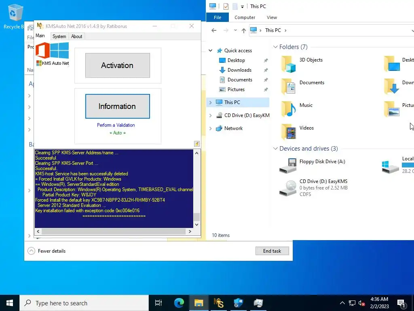Select the Pictures folder icon in Folders group
Image resolution: width=414 pixels, height=311 pixels.
(x=392, y=109)
